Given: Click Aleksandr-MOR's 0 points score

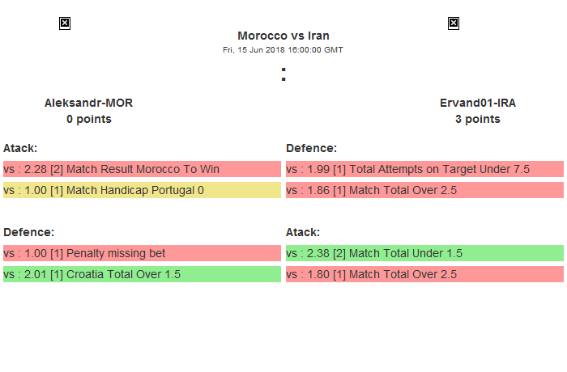Looking at the screenshot, I should click(x=89, y=119).
